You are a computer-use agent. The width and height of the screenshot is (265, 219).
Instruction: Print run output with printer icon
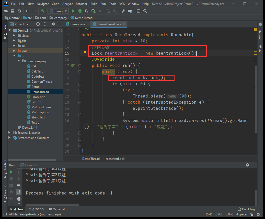19,199
